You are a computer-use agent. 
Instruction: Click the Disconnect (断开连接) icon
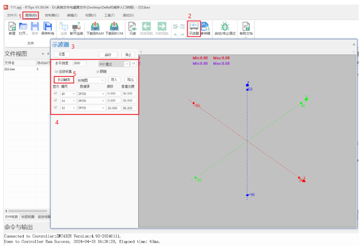point(77,26)
